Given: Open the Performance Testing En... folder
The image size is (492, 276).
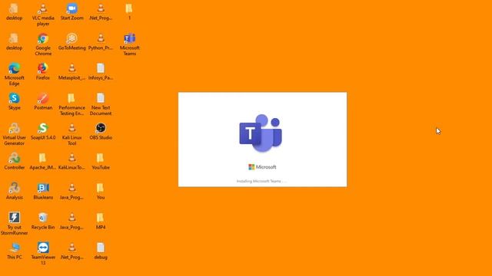Looking at the screenshot, I should point(71,104).
